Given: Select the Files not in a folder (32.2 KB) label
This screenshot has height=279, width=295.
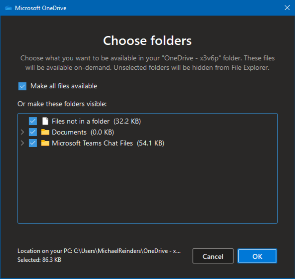Looking at the screenshot, I should click(x=96, y=121).
